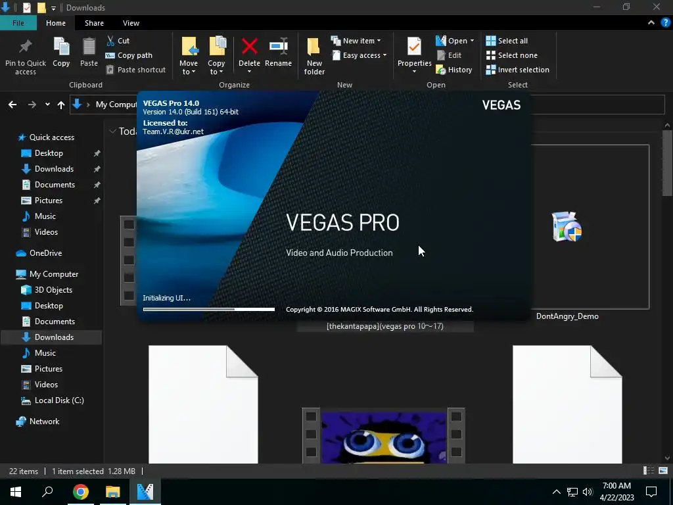
Task: Go back with the Back arrow
Action: pos(12,105)
